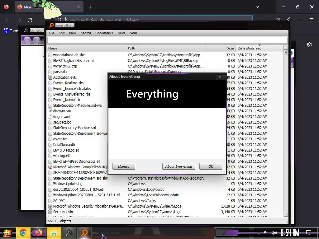Open the View menu in Everything
Screen dimensions: 319x239
click(x=72, y=33)
